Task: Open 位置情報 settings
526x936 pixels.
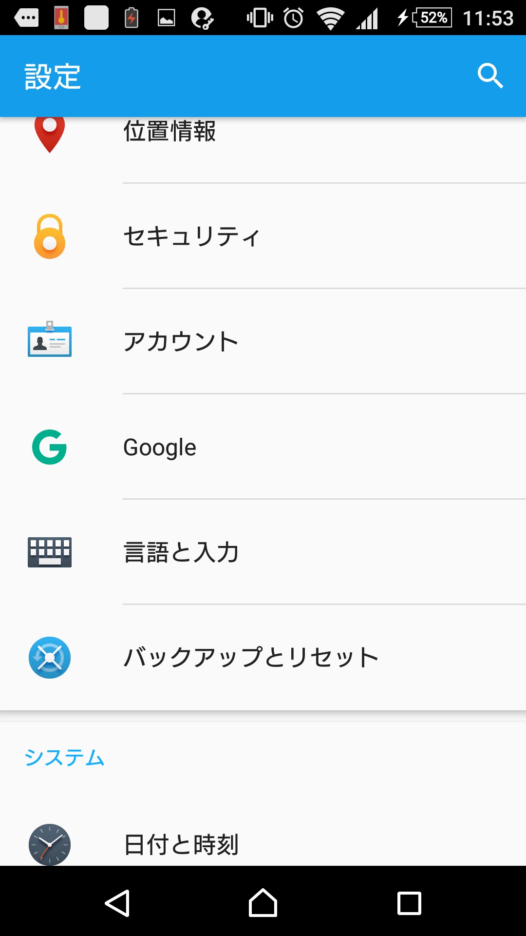Action: 169,132
